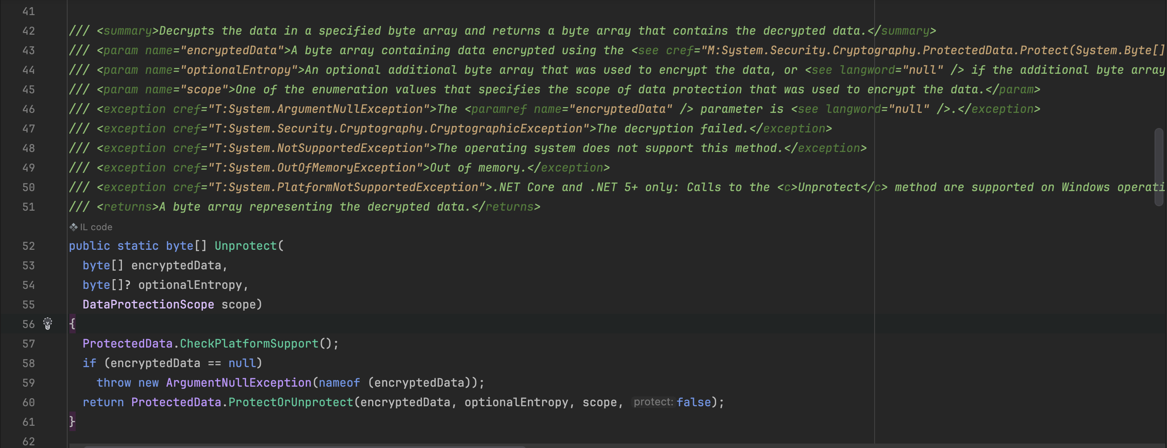Click line number 60 in the gutter

28,402
